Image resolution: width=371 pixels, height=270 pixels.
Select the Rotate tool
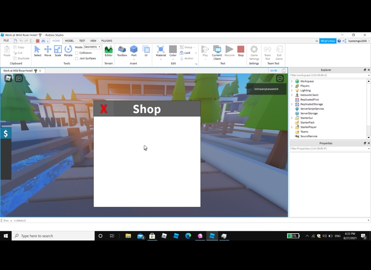point(68,51)
